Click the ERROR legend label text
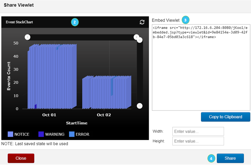 [x=82, y=134]
